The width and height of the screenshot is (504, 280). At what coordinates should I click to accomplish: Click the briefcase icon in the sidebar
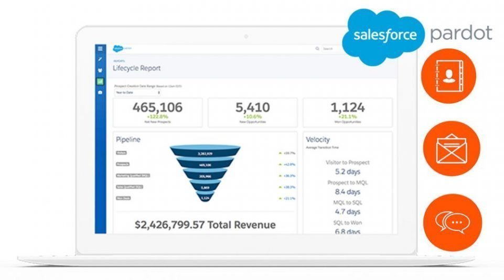pos(100,93)
